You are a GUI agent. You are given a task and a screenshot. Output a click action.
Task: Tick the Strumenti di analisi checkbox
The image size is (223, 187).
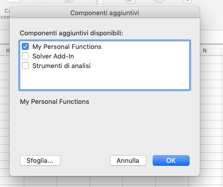[25, 66]
